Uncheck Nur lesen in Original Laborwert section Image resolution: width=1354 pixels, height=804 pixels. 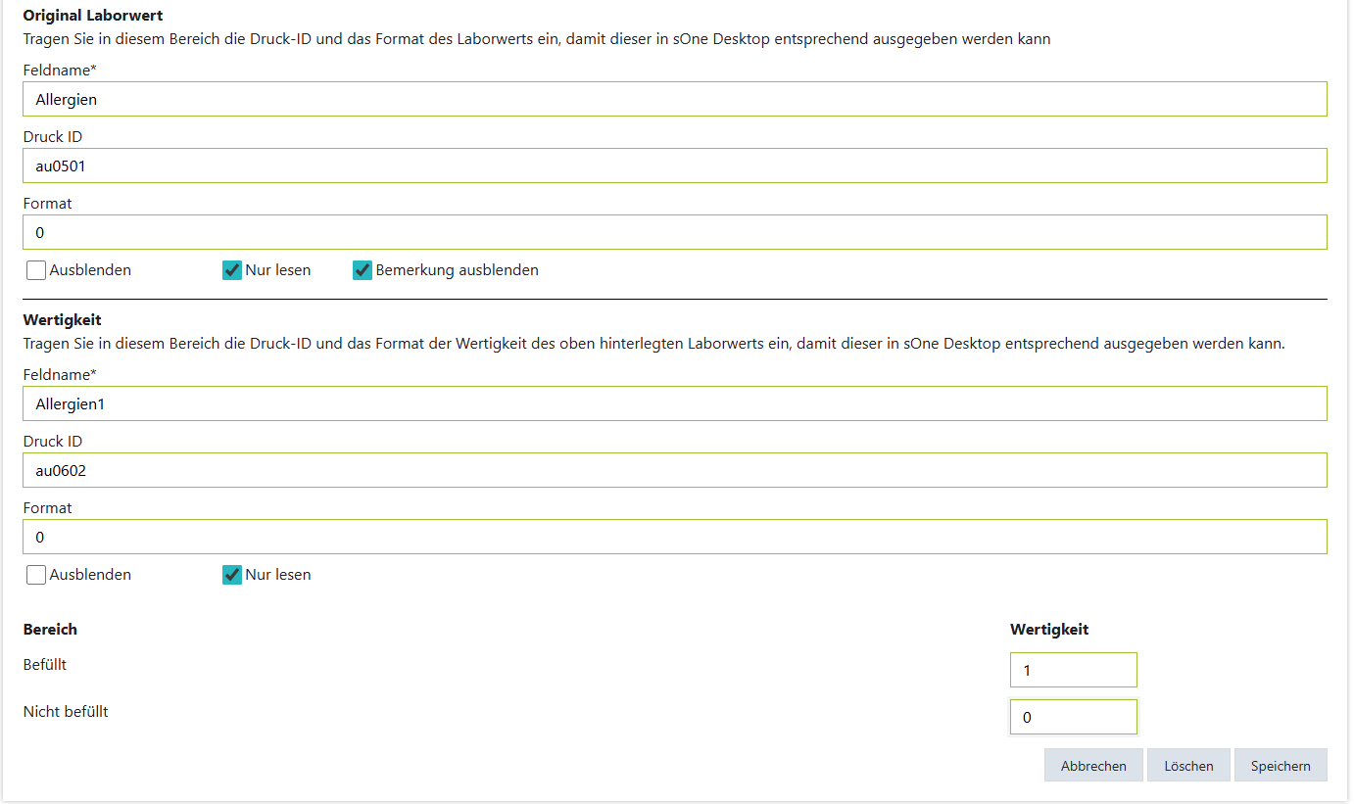click(x=232, y=270)
